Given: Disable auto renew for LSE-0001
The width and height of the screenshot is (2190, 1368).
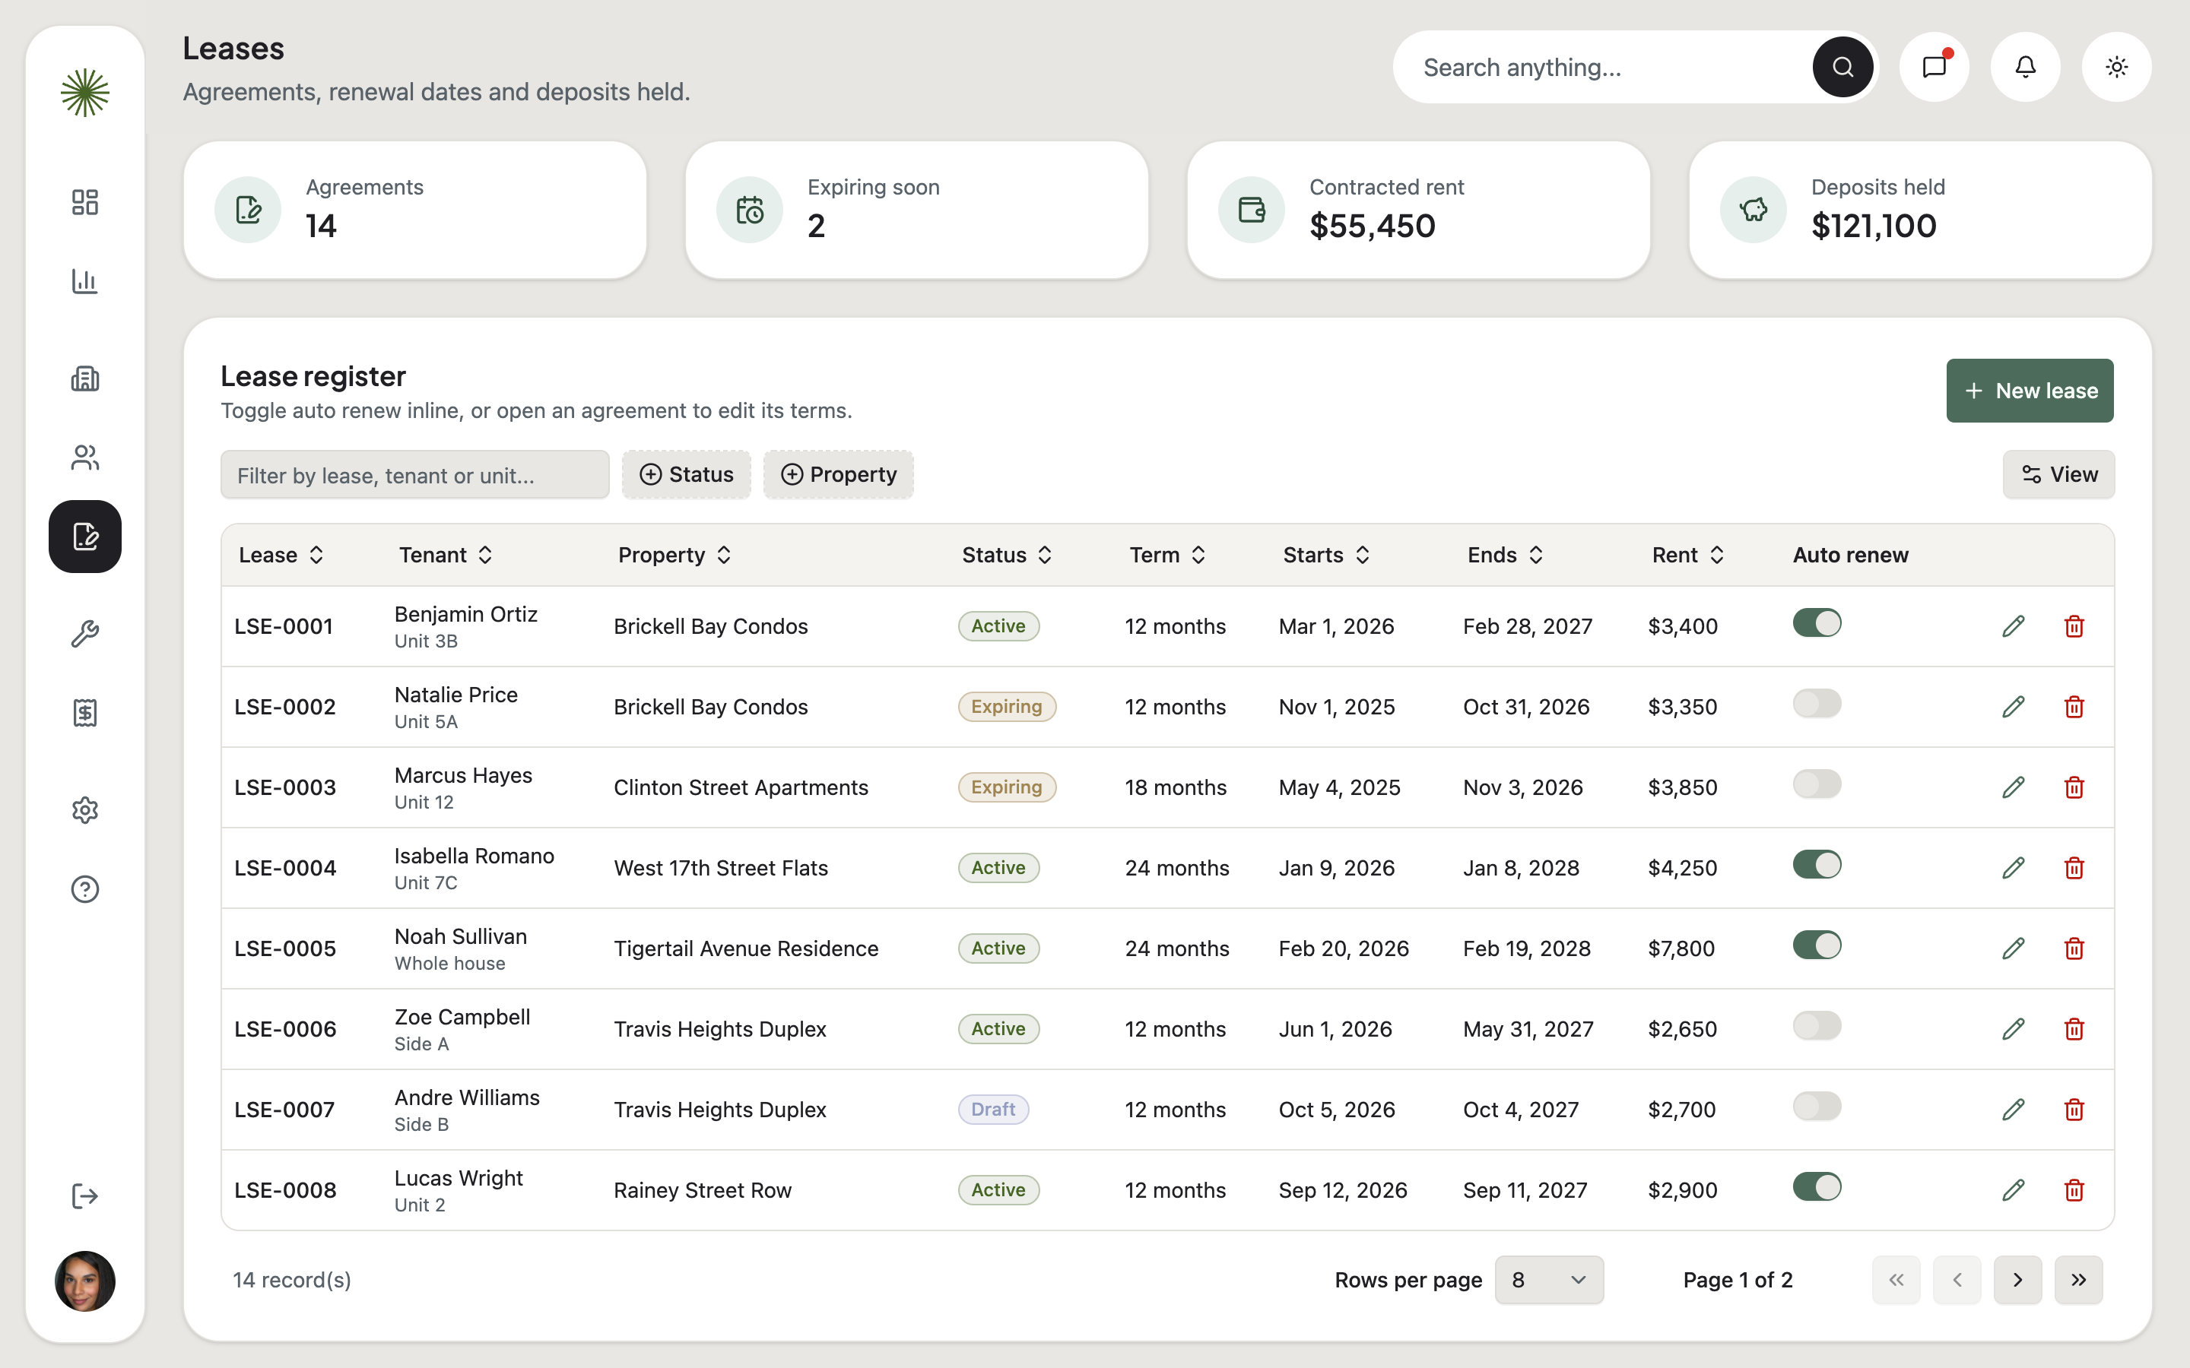Looking at the screenshot, I should [1817, 623].
